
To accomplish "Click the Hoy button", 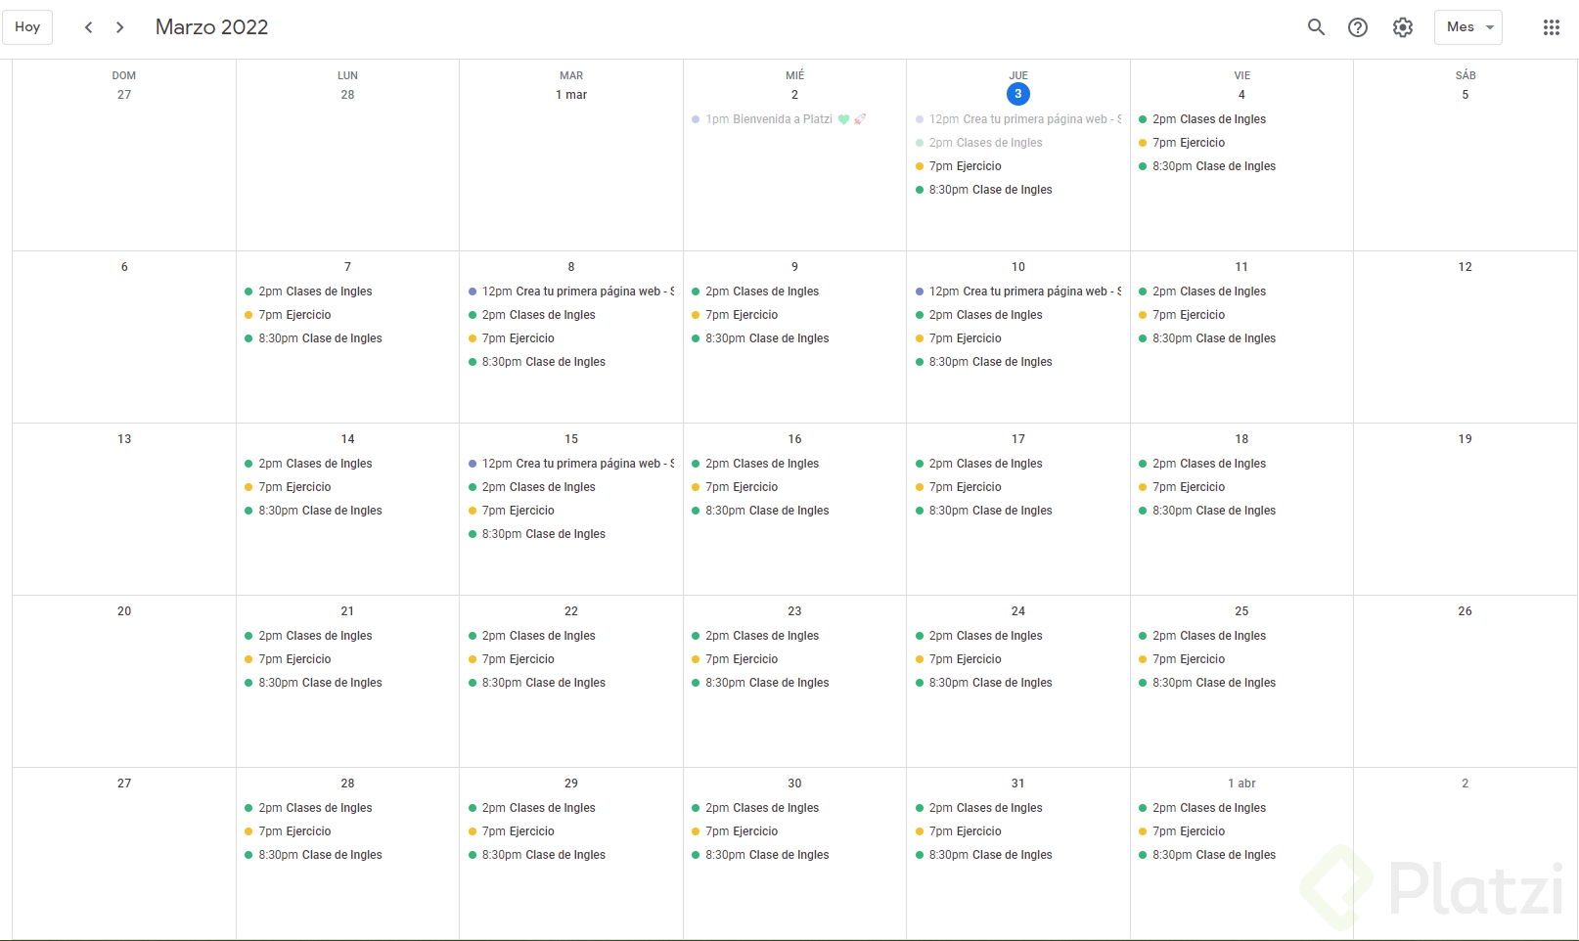I will point(27,27).
